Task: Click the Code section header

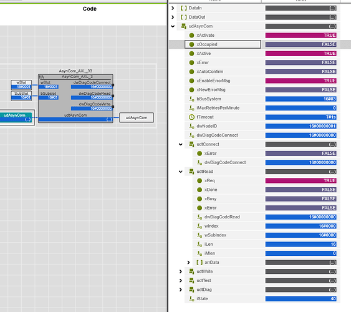Action: pos(90,9)
